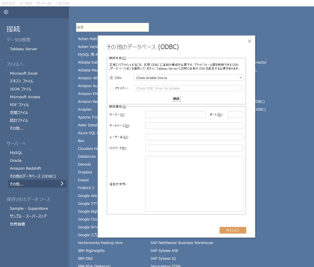
Task: Select the DSN radio button
Action: pyautogui.click(x=112, y=78)
